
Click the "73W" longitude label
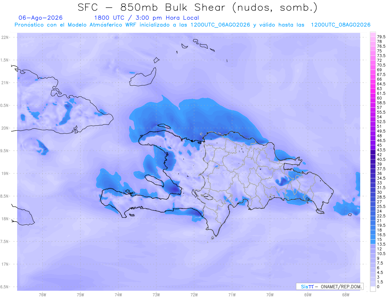coord(156,295)
